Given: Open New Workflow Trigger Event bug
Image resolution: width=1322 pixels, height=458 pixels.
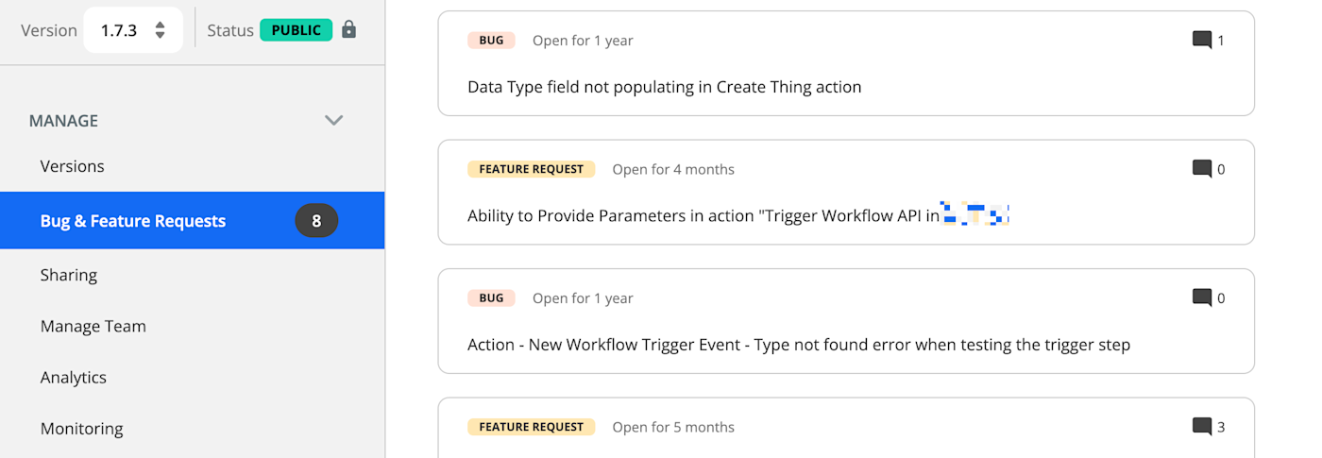Looking at the screenshot, I should pos(798,345).
